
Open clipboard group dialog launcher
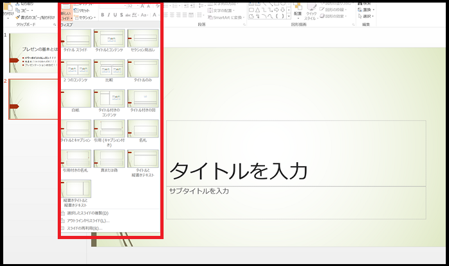click(x=55, y=24)
